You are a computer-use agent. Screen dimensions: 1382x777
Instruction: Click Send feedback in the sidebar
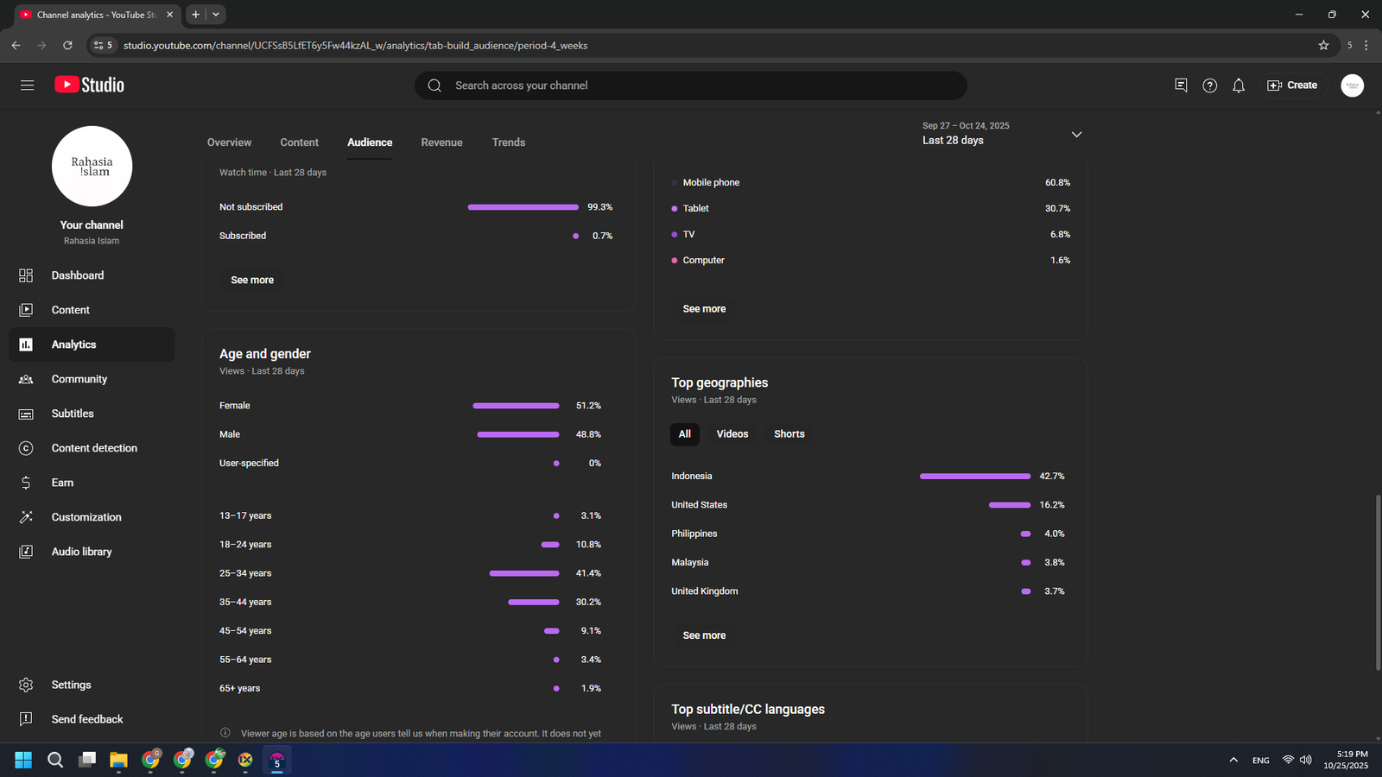click(x=92, y=719)
